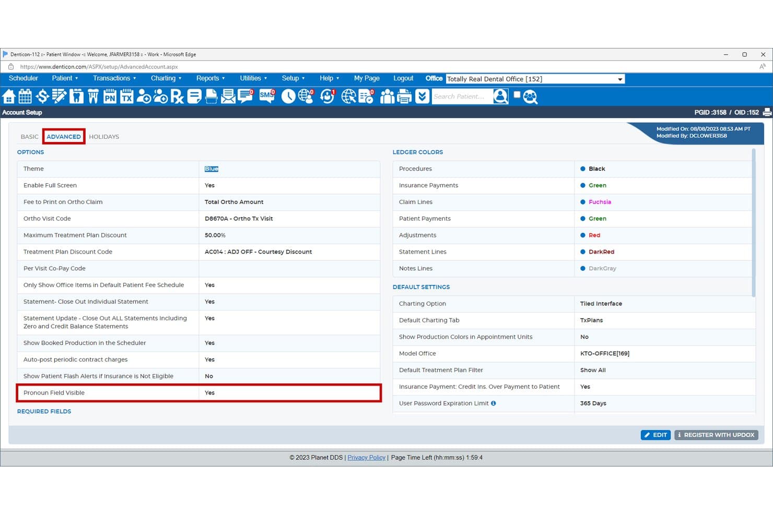Click the patient search magnifier icon
This screenshot has width=773, height=515.
tap(500, 97)
